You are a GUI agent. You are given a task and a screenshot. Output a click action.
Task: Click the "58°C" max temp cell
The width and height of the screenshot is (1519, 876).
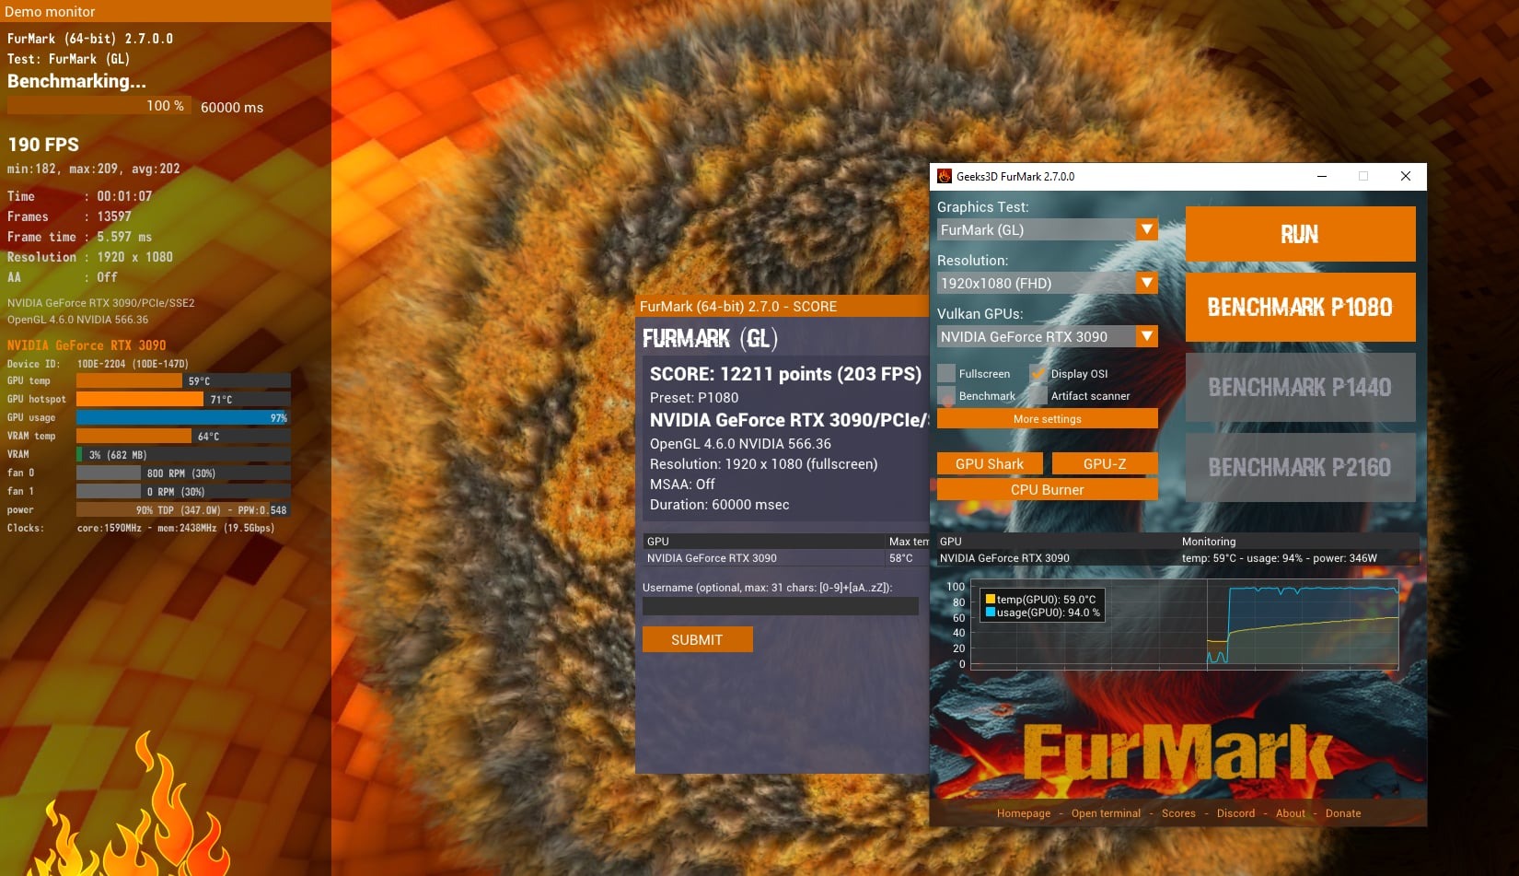point(901,557)
